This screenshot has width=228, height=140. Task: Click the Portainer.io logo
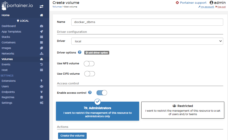[17, 6]
